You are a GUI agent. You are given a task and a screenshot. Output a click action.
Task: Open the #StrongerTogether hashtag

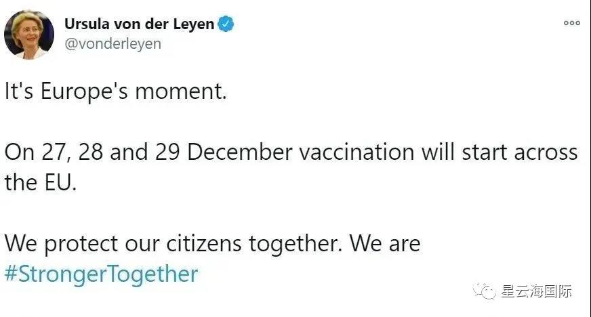pos(102,274)
